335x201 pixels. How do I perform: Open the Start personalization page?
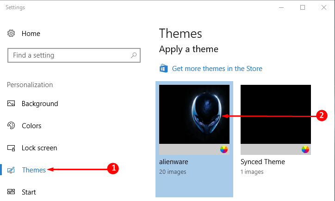pyautogui.click(x=29, y=192)
